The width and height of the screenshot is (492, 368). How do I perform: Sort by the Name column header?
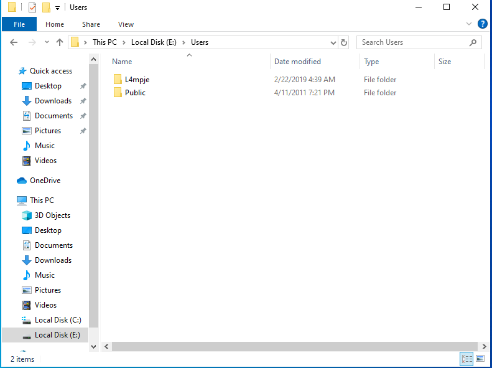coord(122,62)
